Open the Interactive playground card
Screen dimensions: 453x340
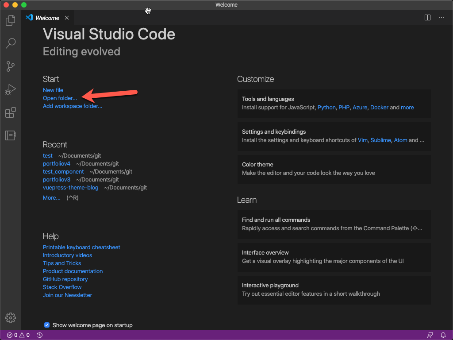[334, 290]
